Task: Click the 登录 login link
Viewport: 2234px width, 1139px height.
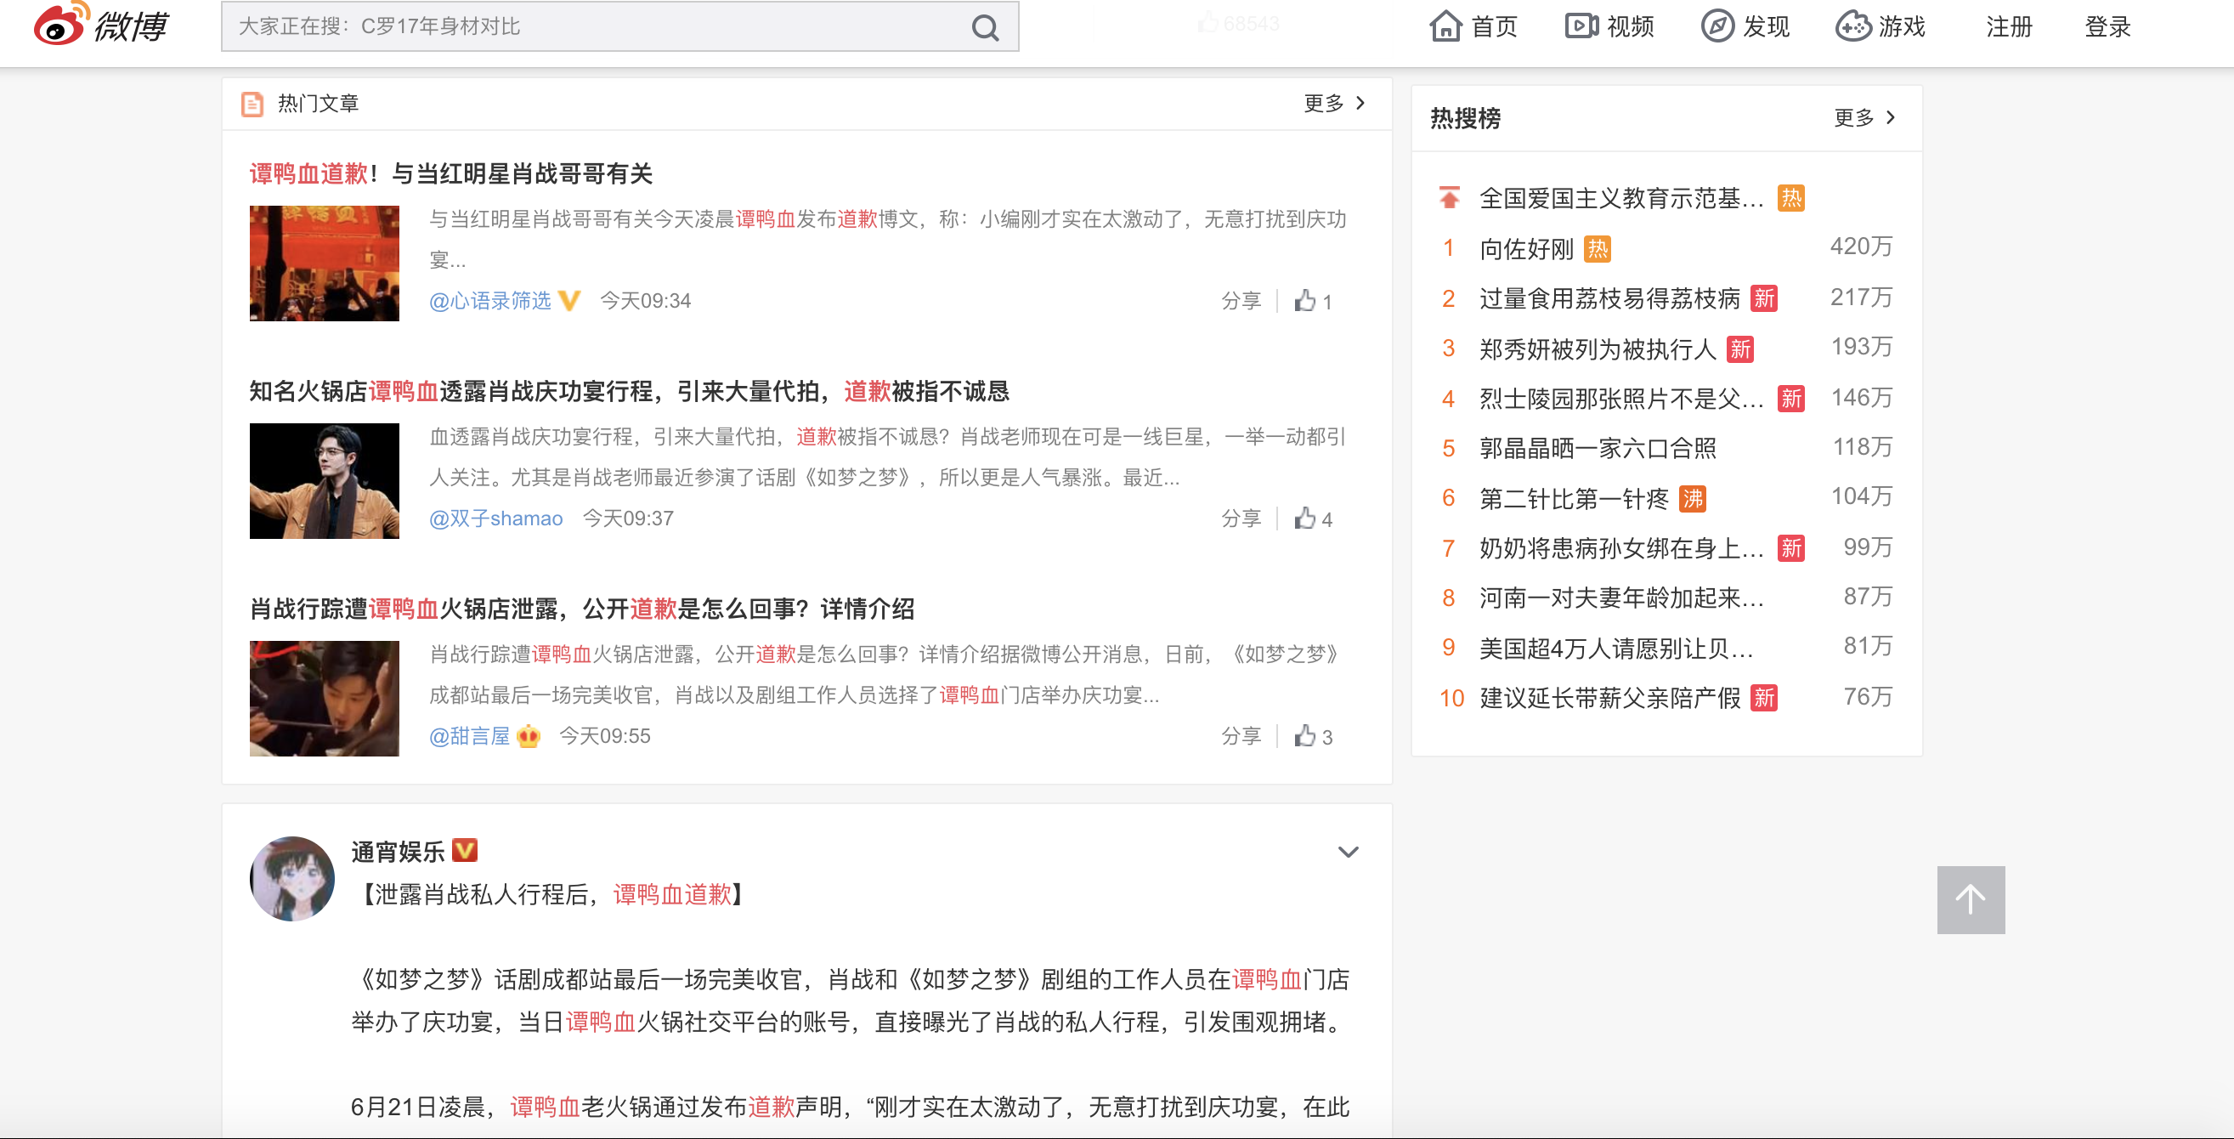Action: pyautogui.click(x=2108, y=27)
